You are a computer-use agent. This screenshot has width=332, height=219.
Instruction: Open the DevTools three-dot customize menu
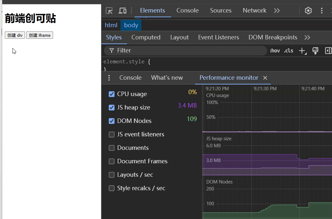point(322,11)
